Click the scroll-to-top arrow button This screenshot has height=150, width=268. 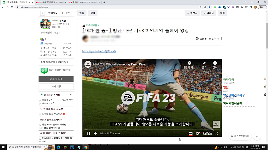[x=257, y=136]
